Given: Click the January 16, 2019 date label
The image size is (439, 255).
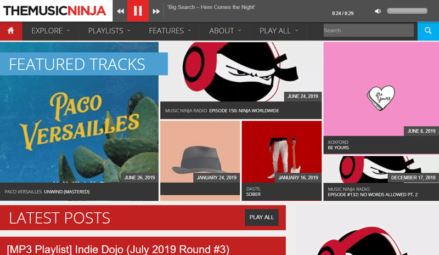Looking at the screenshot, I should (x=298, y=178).
